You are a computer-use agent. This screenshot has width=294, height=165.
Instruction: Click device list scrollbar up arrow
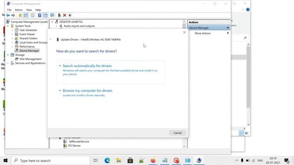pyautogui.click(x=184, y=22)
